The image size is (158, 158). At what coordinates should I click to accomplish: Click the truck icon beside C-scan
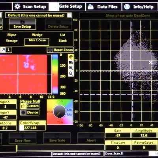[x=71, y=62]
